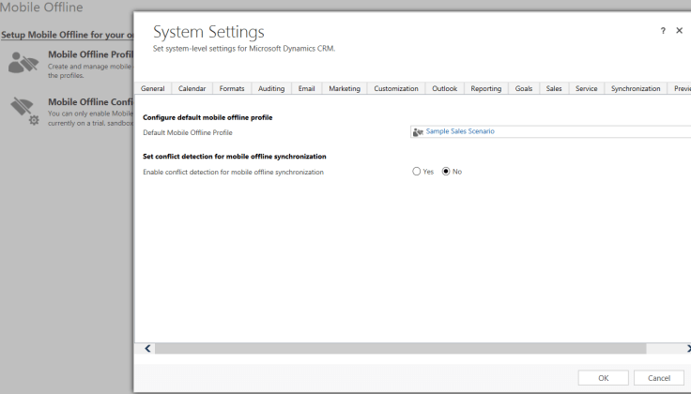Close the System Settings dialog
This screenshot has height=394, width=691.
(679, 31)
